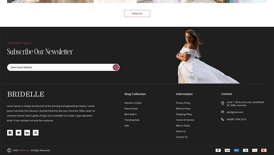Visit the Terms Of Service page
The width and height of the screenshot is (274, 155).
point(185,120)
